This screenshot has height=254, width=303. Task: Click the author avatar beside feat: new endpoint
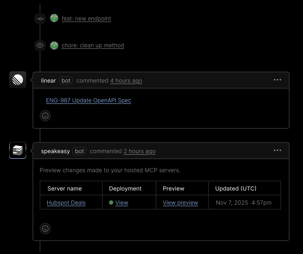[x=54, y=18]
